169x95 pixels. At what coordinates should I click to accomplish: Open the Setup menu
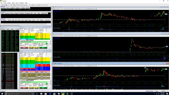[x=13, y=3]
